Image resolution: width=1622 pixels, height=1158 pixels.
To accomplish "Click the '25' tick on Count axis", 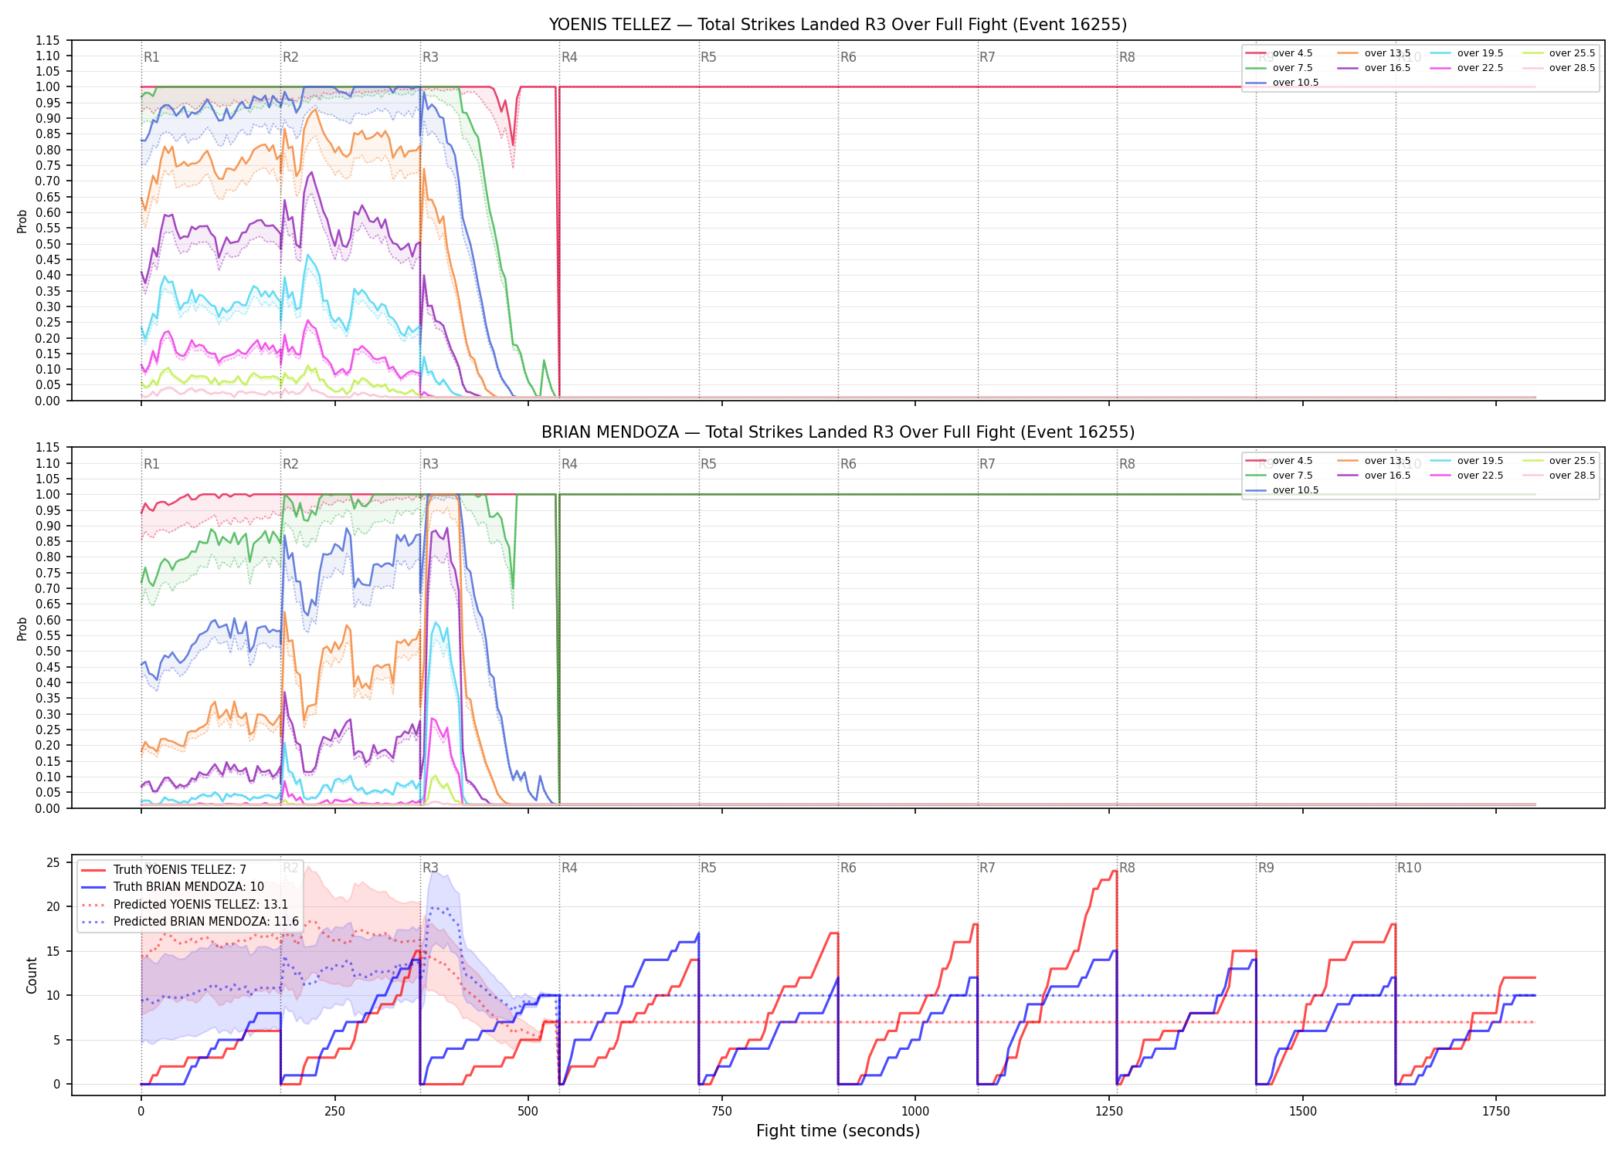I will (53, 863).
